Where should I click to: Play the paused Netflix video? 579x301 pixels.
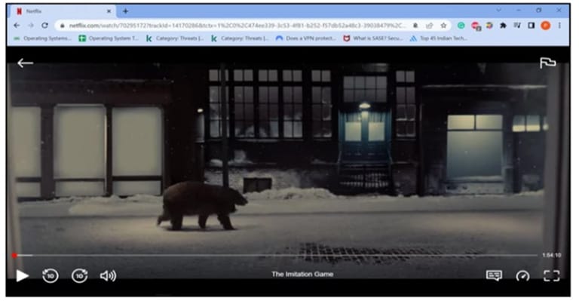(22, 275)
